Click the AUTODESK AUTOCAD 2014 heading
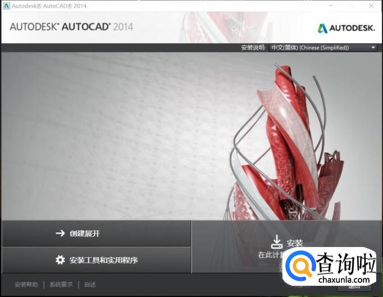This screenshot has height=297, width=383. click(71, 27)
